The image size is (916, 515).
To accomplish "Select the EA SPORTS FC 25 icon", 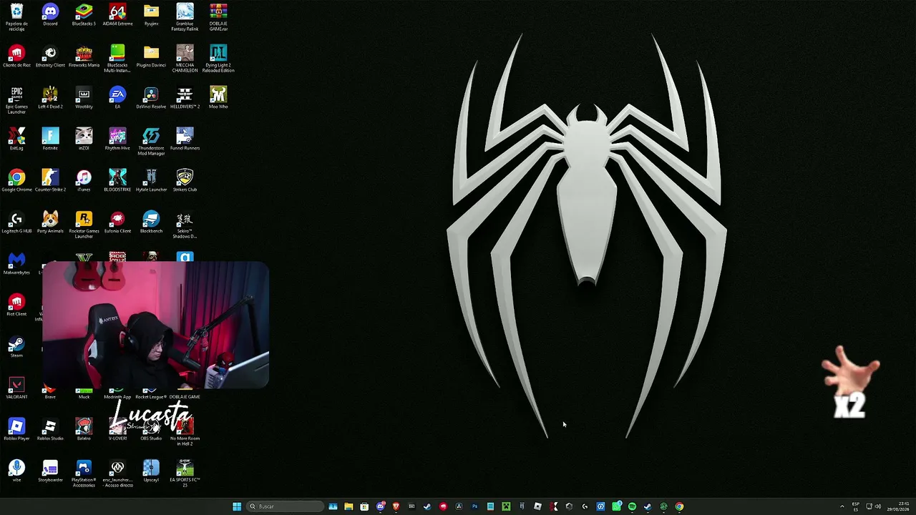I will [185, 474].
